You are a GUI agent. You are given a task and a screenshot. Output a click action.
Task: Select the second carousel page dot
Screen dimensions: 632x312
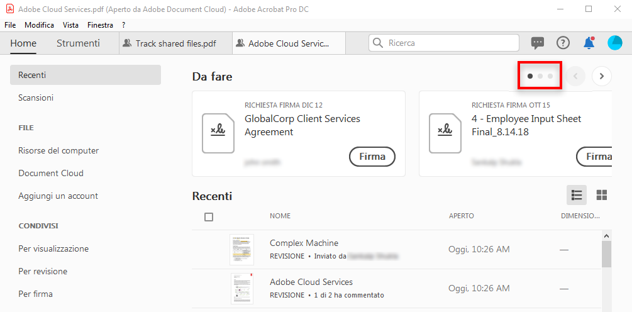click(540, 76)
